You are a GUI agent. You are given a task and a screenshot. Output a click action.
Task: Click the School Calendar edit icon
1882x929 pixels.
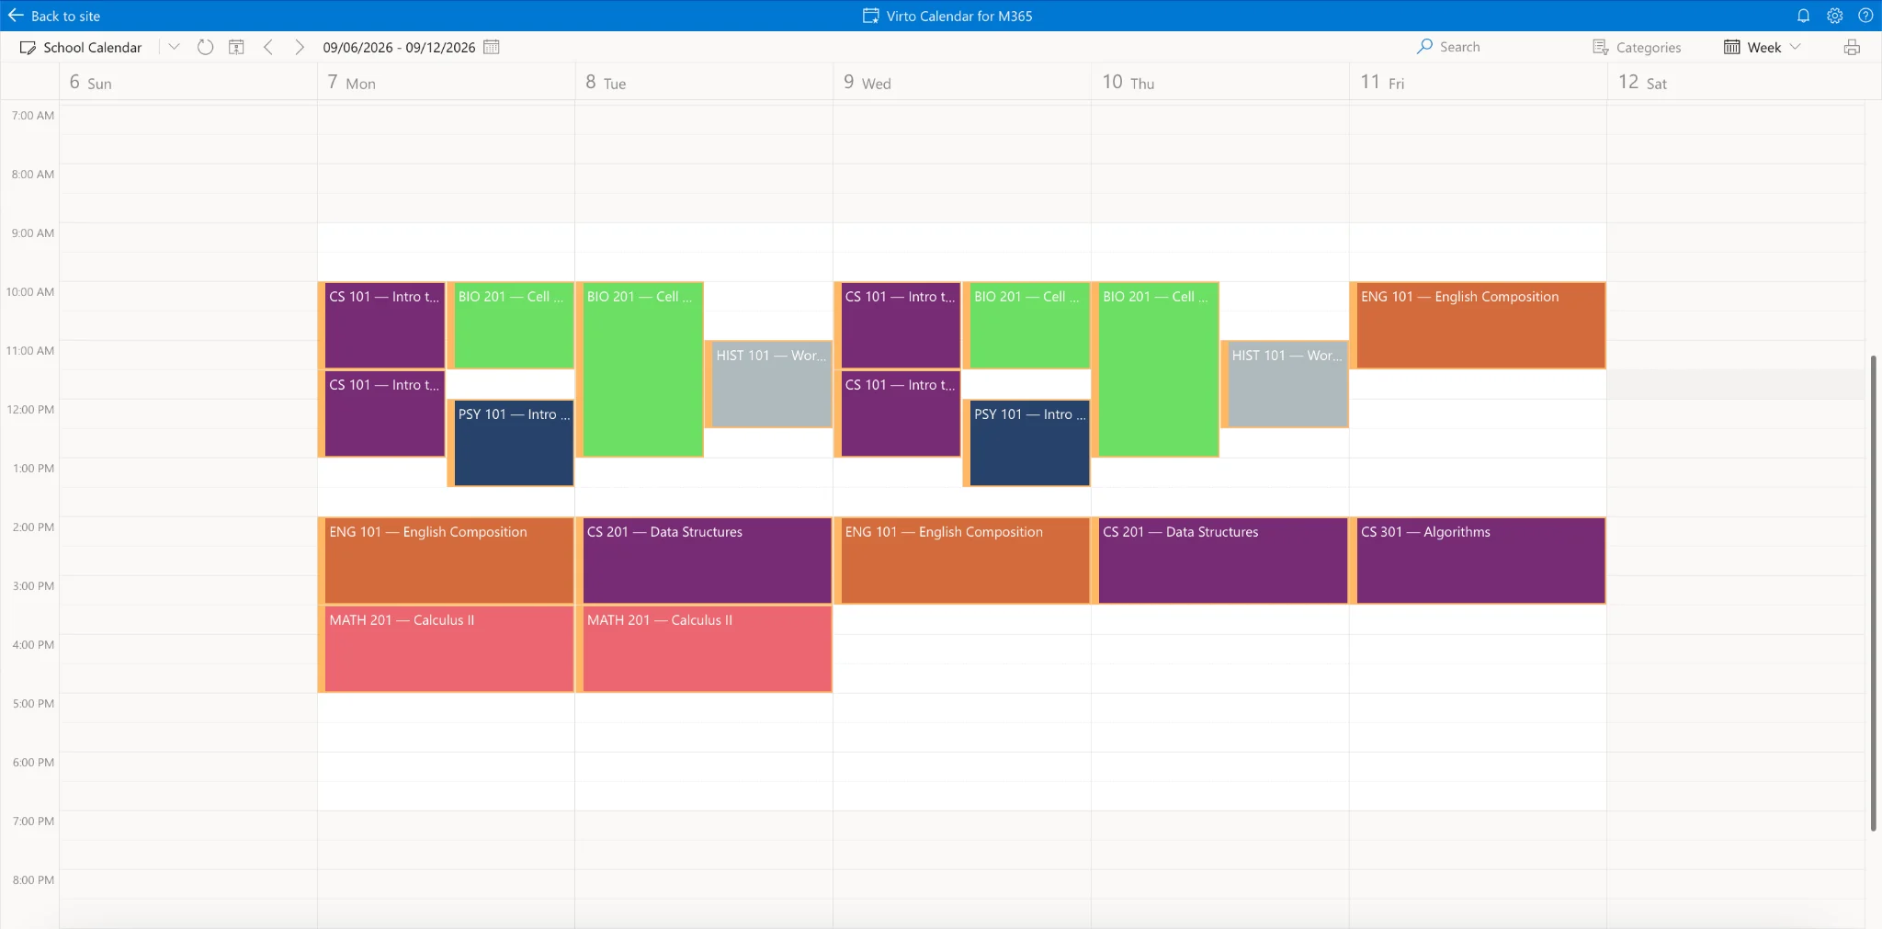(x=28, y=47)
